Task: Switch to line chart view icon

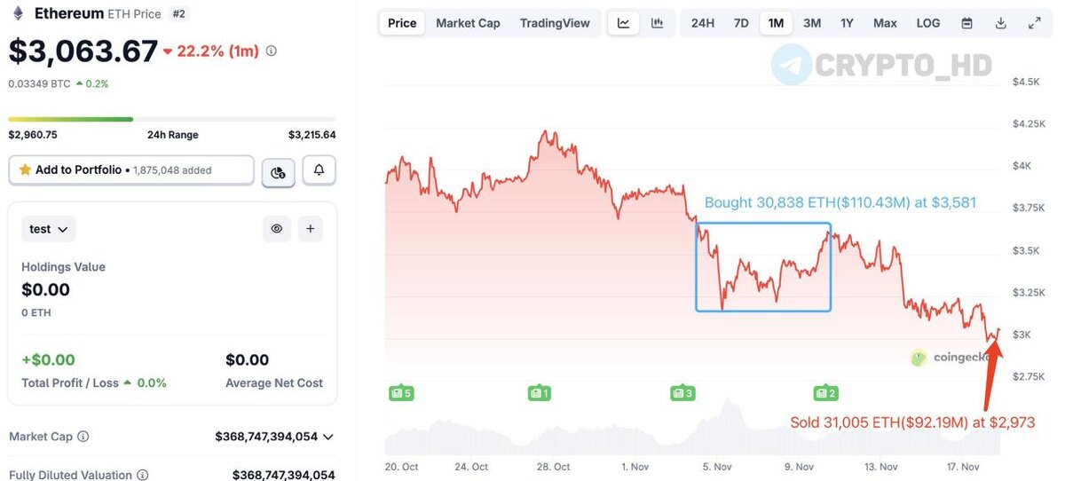Action: click(x=624, y=23)
